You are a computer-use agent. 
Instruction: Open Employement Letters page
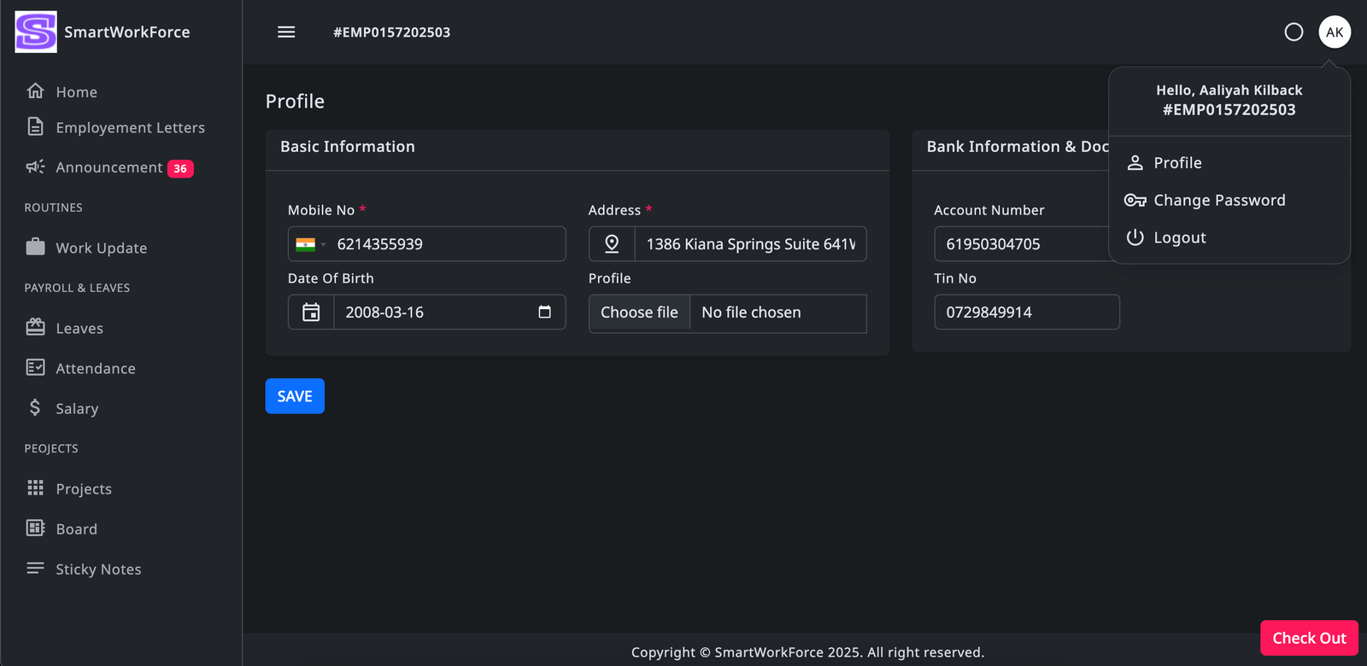pyautogui.click(x=130, y=127)
